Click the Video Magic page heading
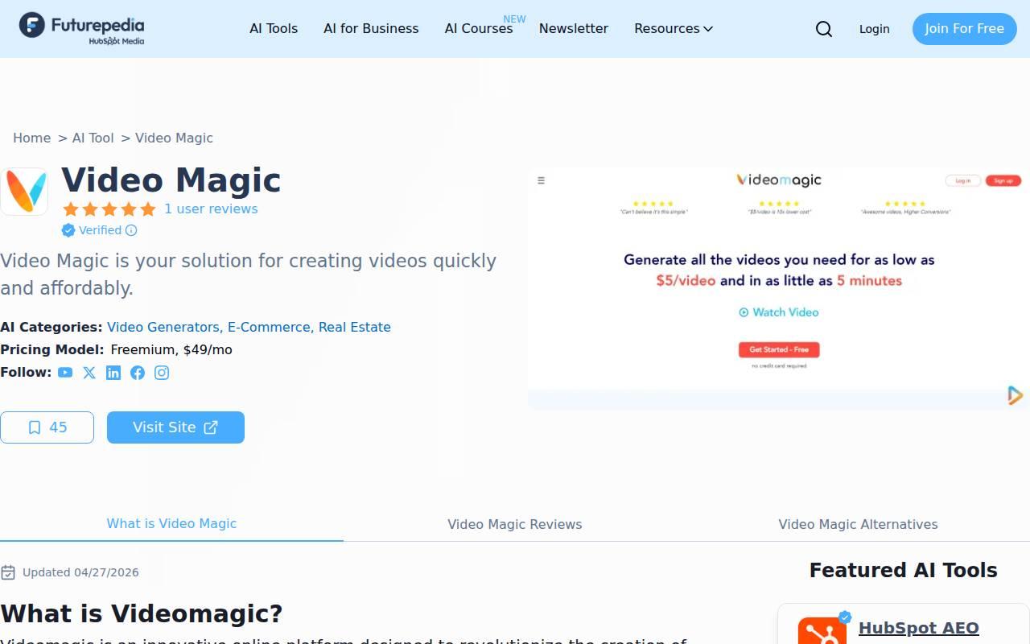 [171, 180]
